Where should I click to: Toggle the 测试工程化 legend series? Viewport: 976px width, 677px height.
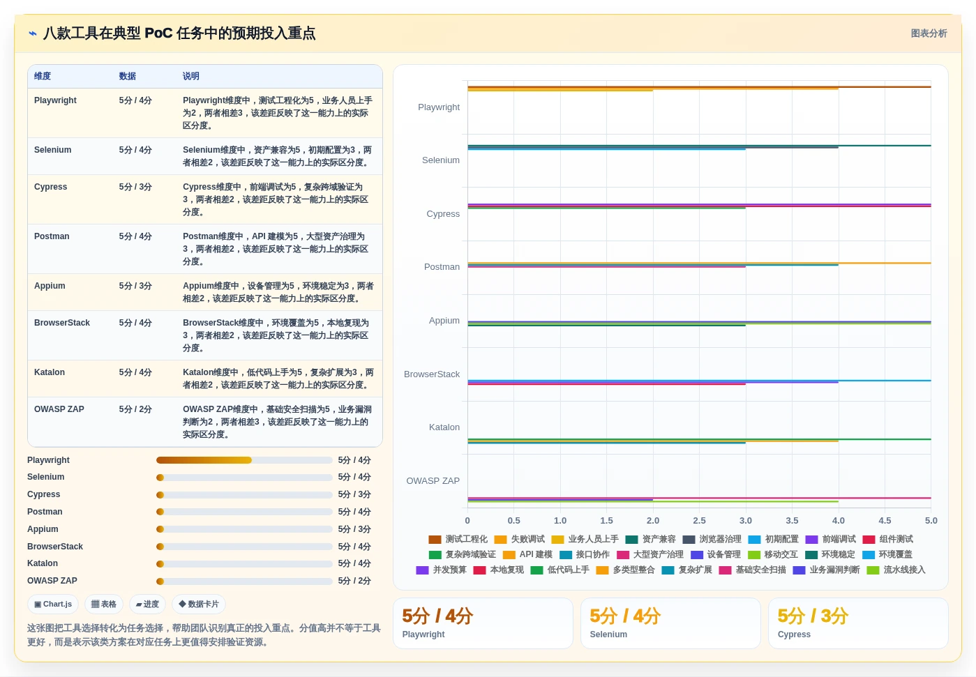[x=458, y=539]
